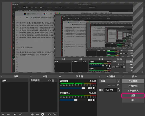Undock the 混音器 panel via its header icon
The width and height of the screenshot is (145, 116).
pos(60,76)
